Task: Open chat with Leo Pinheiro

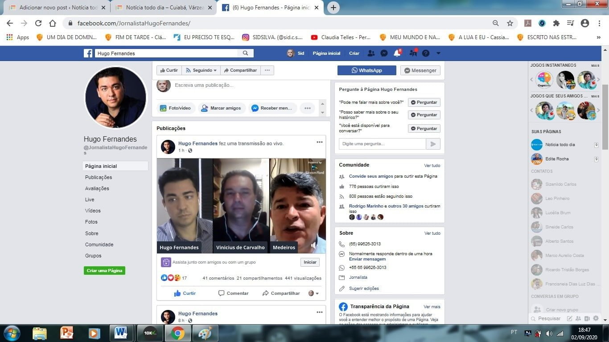Action: pos(557,199)
